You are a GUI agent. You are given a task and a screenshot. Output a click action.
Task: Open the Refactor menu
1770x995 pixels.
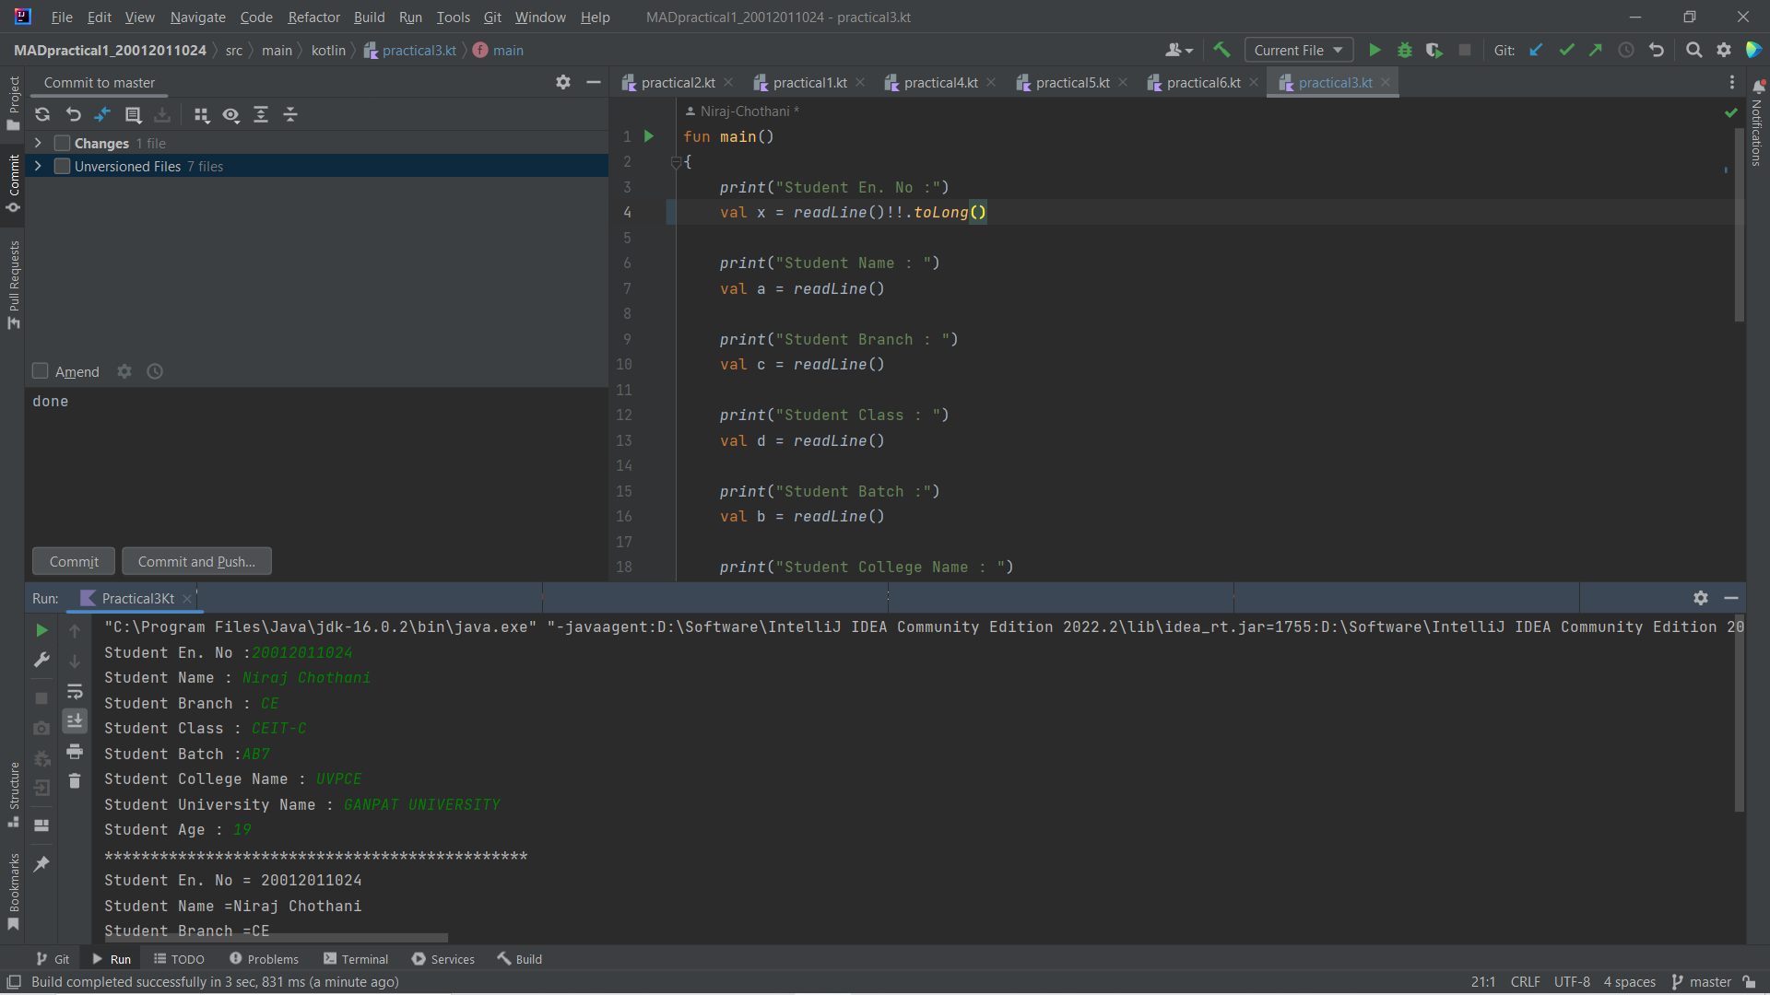click(313, 18)
